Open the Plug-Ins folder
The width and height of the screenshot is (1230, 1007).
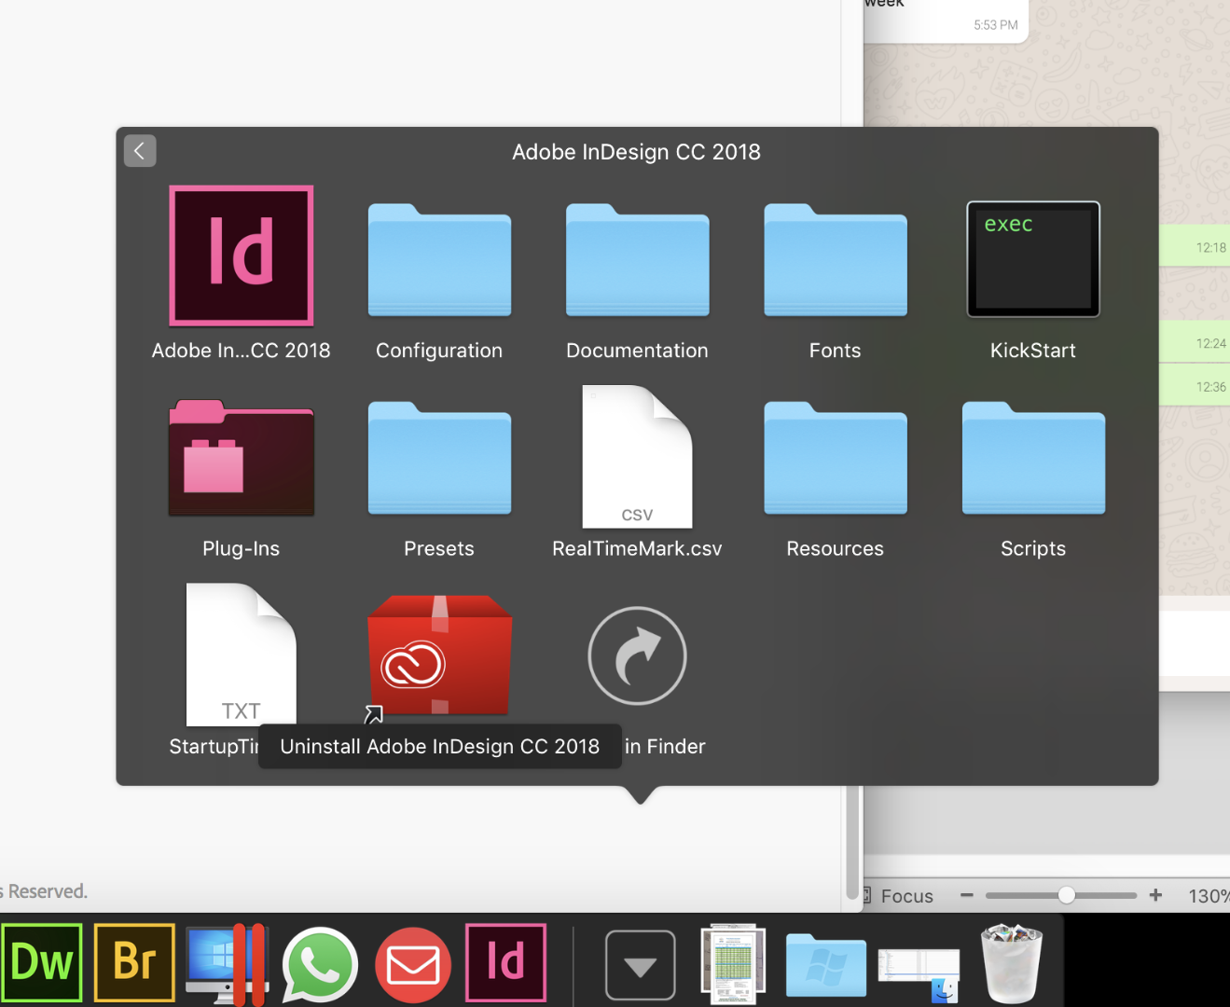[241, 458]
